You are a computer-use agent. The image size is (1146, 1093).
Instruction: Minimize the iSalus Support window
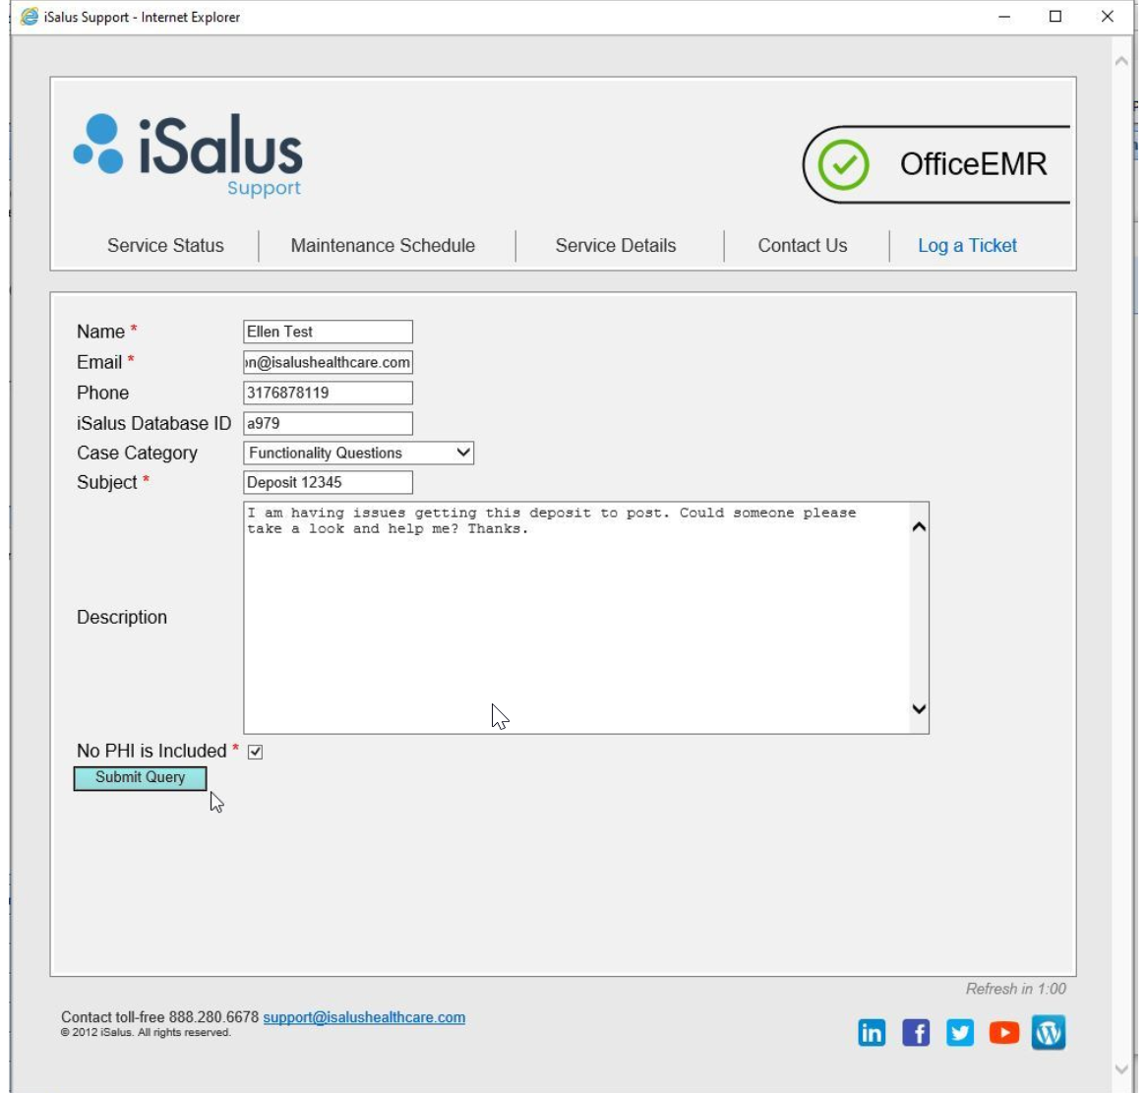[1005, 17]
